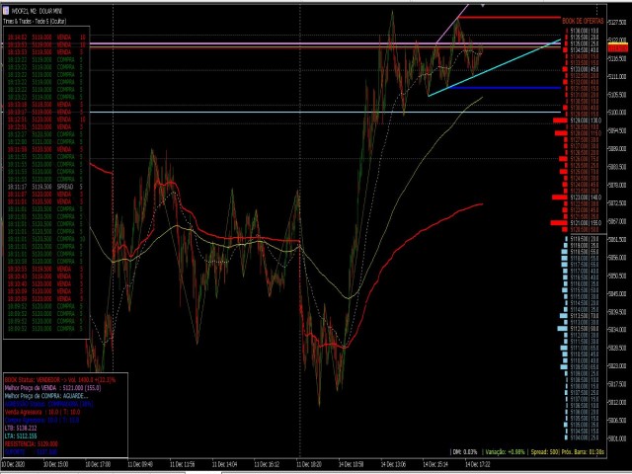The width and height of the screenshot is (632, 474).
Task: Click the 5056.000 price axis label
Action: pyautogui.click(x=618, y=258)
